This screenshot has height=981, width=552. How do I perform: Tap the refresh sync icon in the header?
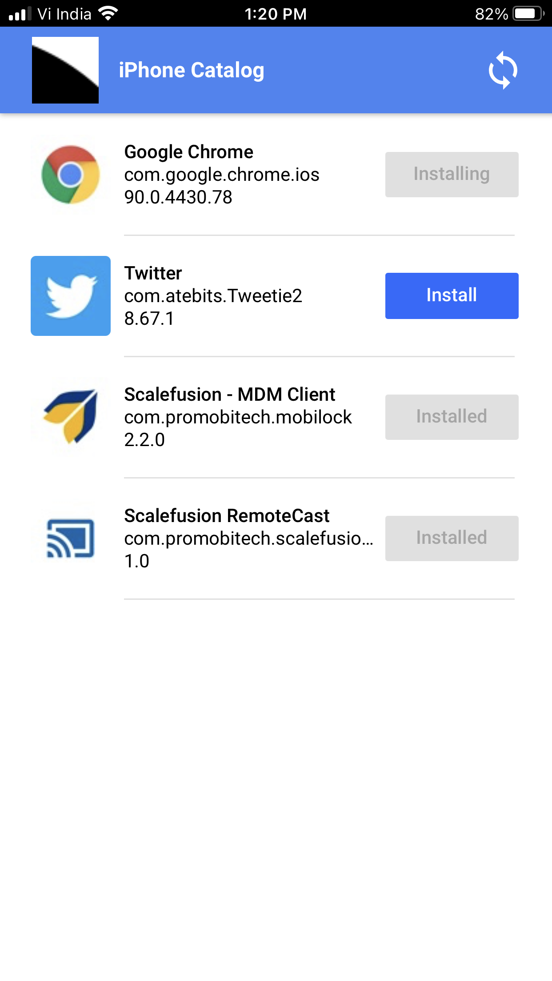click(503, 70)
